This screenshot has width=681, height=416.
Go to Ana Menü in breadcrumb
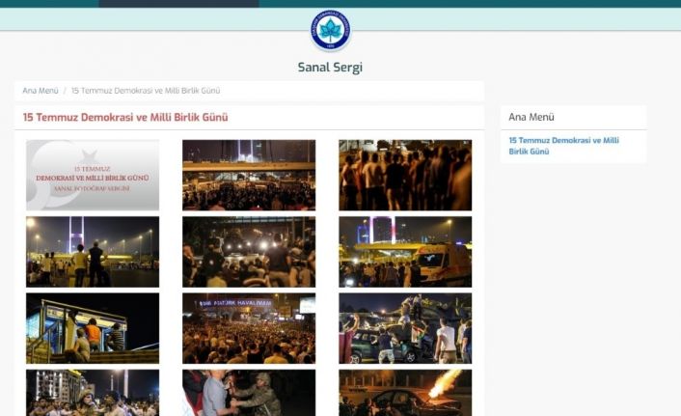[x=40, y=91]
